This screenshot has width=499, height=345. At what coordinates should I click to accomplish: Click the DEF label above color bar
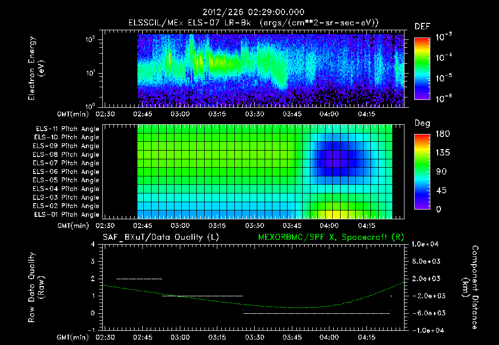[x=422, y=26]
